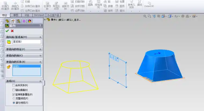Open dropdown under 参考几何体 button
Screen dimensions: 204x111
(x=132, y=11)
